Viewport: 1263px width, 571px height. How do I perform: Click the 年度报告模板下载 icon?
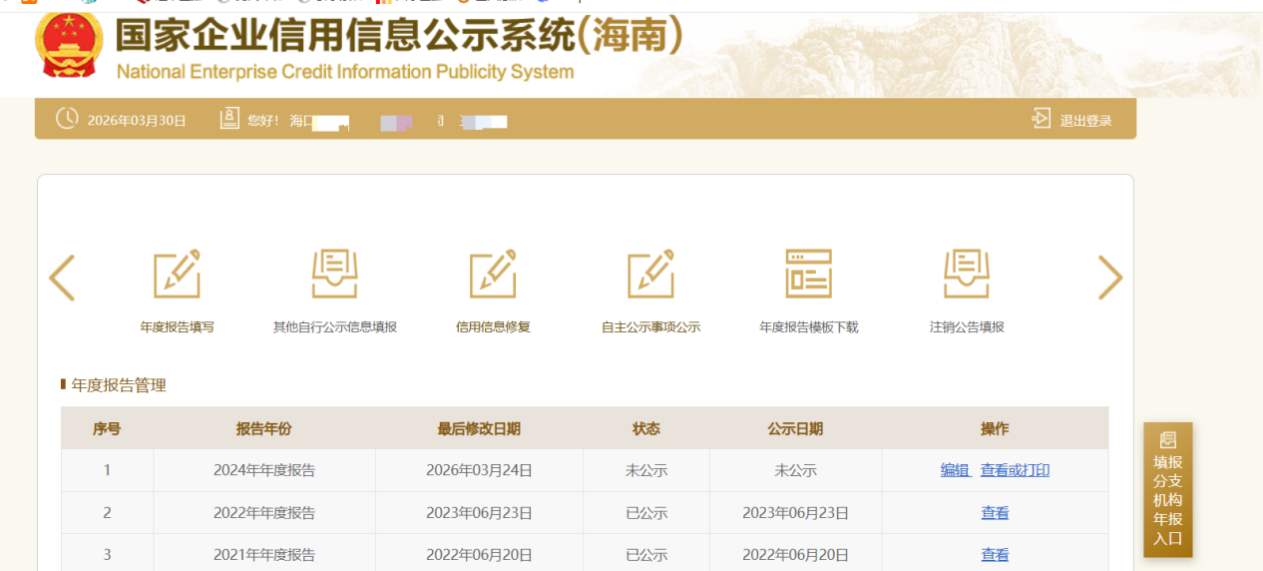click(x=808, y=275)
